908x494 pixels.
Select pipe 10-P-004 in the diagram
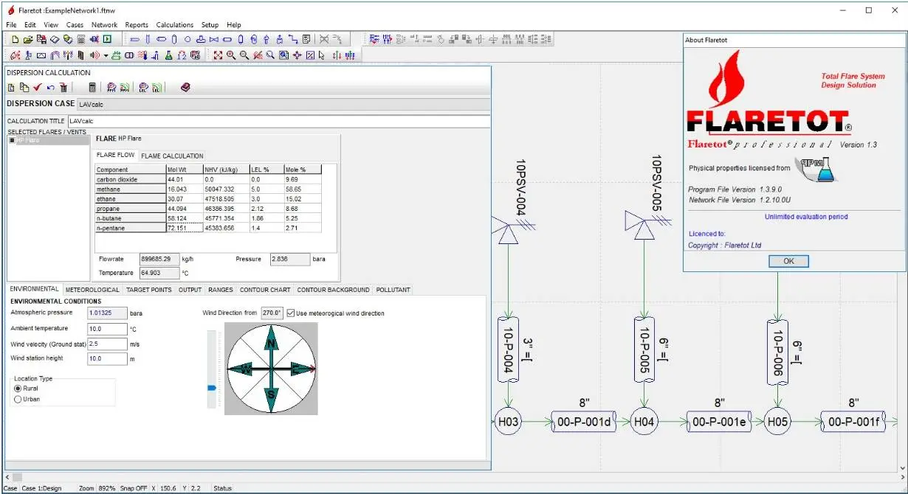point(509,350)
